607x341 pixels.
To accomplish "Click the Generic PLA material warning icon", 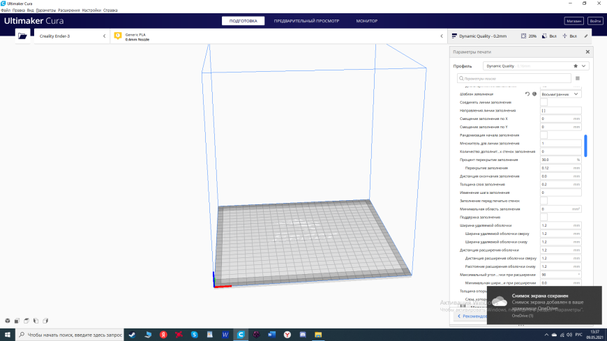I will click(118, 36).
